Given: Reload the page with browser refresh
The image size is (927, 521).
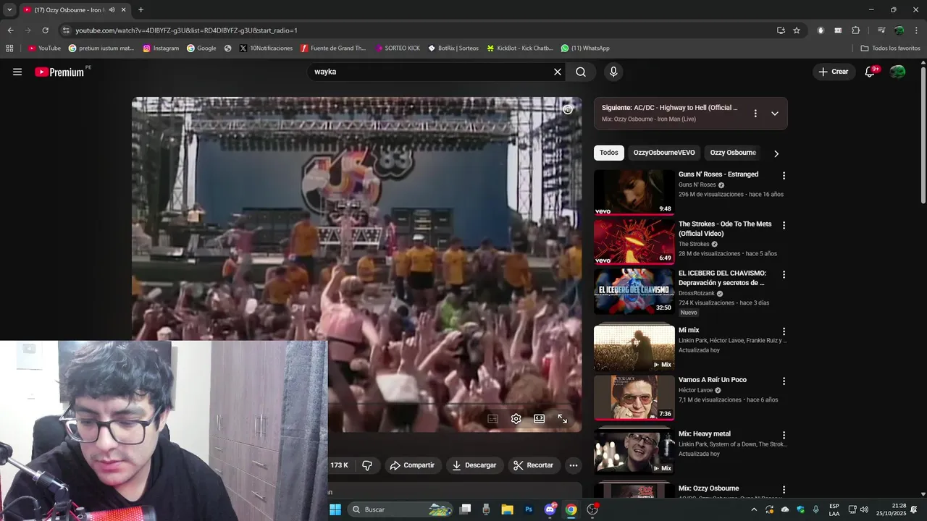Looking at the screenshot, I should [x=45, y=30].
